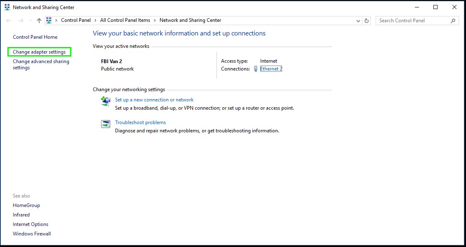466x247 pixels.
Task: Open Windows Firewall from See also
Action: [x=32, y=234]
